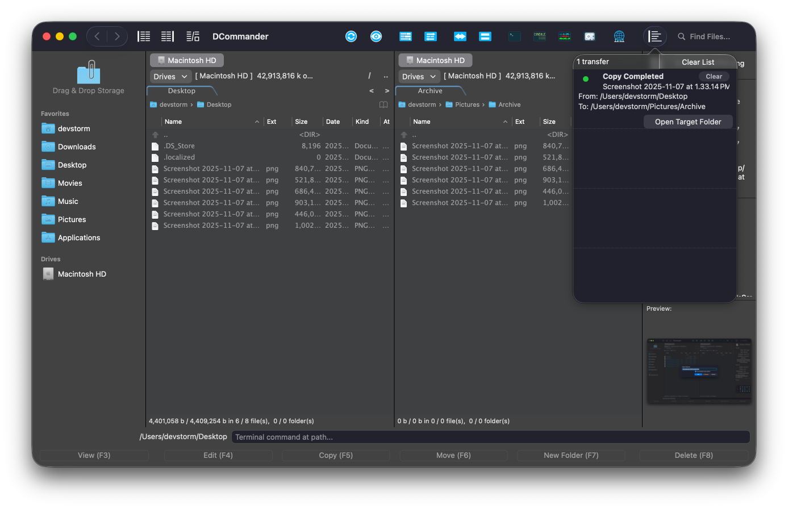
Task: Click the preview thumbnail image
Action: [x=699, y=372]
